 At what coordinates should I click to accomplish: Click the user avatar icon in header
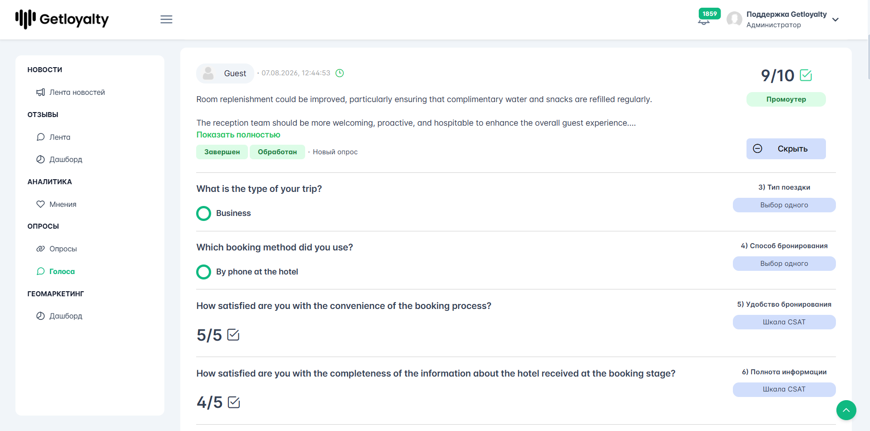tap(734, 20)
